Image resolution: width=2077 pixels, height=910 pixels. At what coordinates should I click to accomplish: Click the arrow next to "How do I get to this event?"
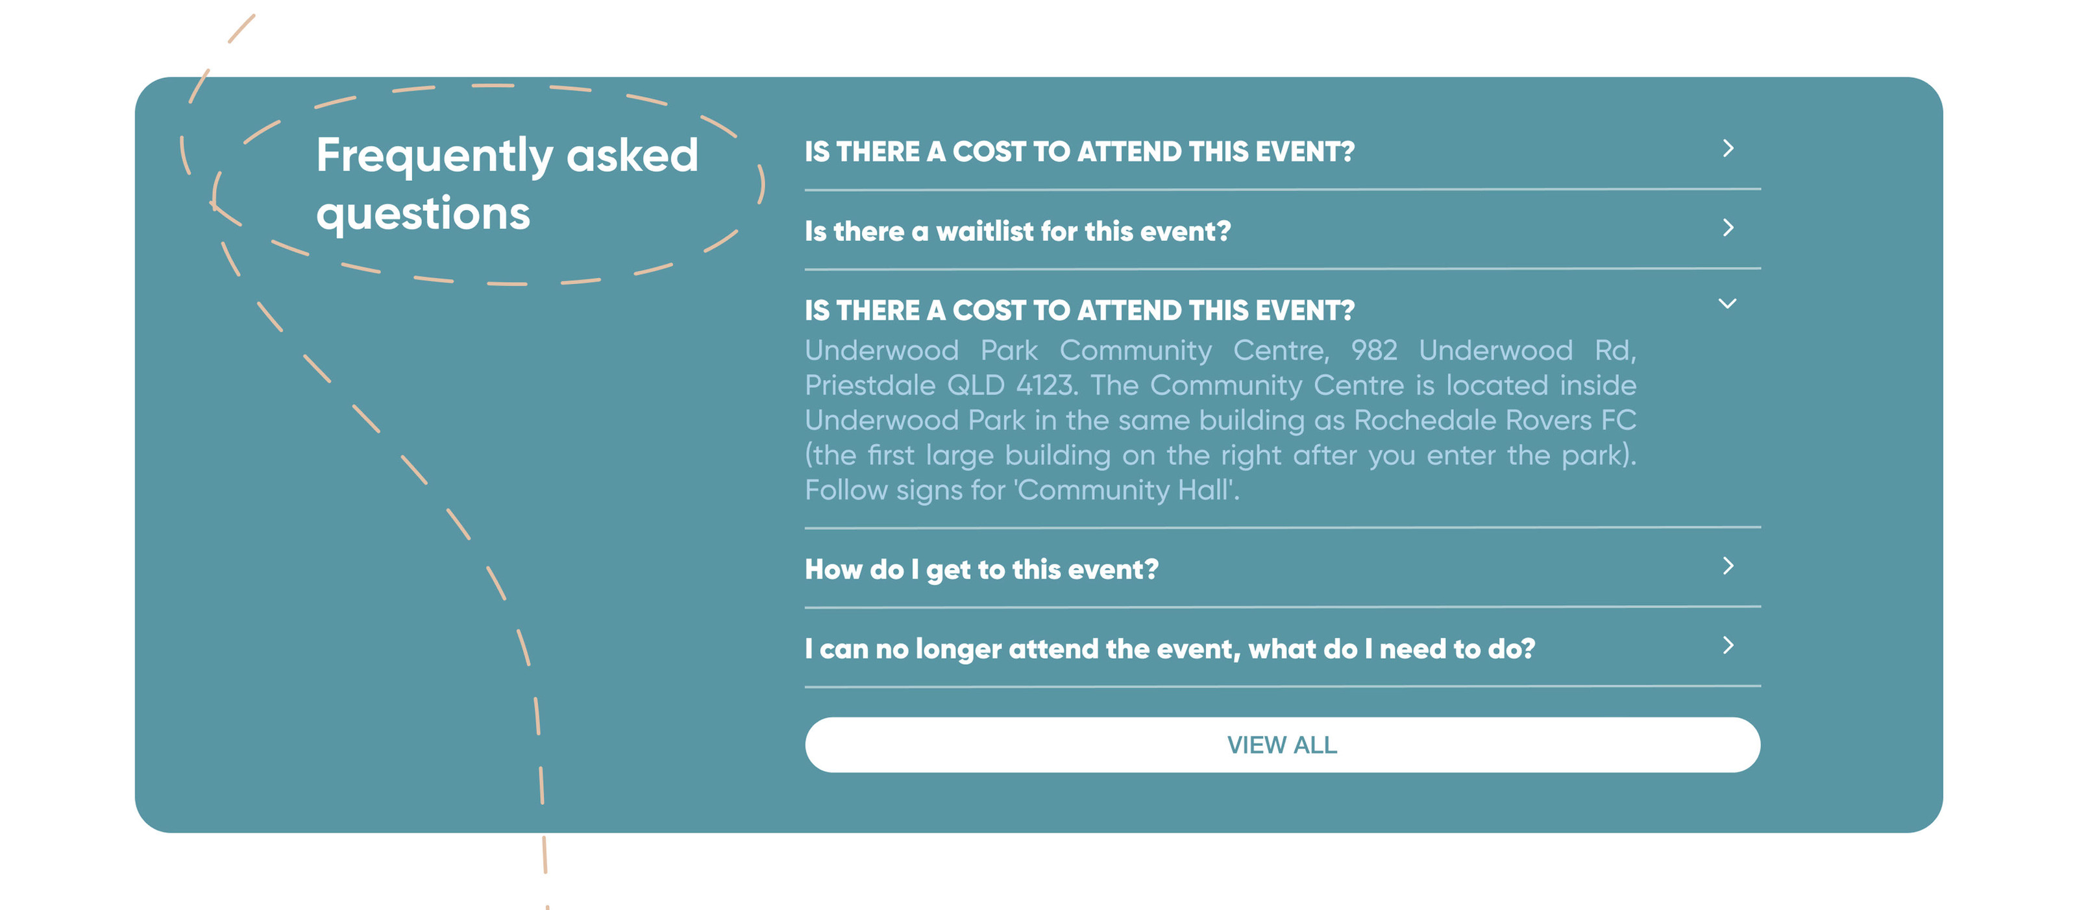(1727, 567)
